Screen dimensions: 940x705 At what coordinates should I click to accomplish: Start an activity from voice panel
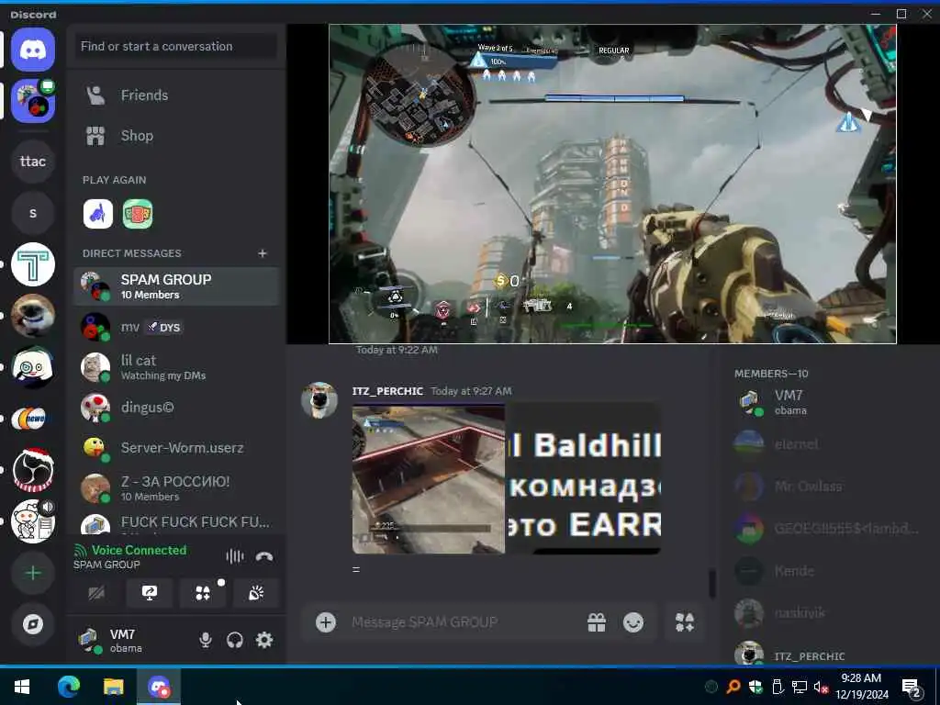tap(203, 594)
